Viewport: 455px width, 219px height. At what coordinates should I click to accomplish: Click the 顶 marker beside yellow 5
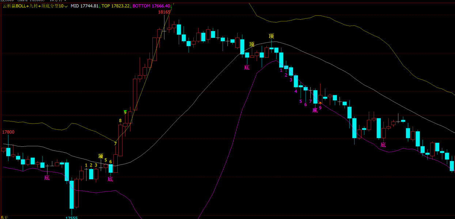tap(101, 156)
